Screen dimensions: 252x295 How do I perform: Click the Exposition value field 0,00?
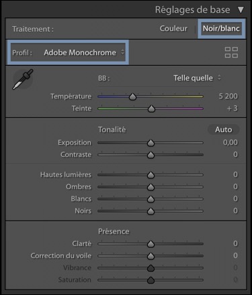coord(230,142)
